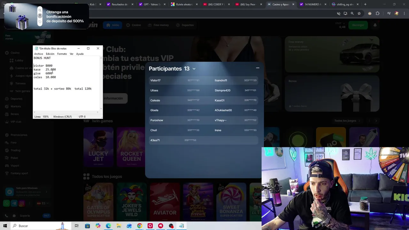Open the Archivo menu in Bloc de notas
Viewport: 409px width, 230px height.
(x=38, y=54)
